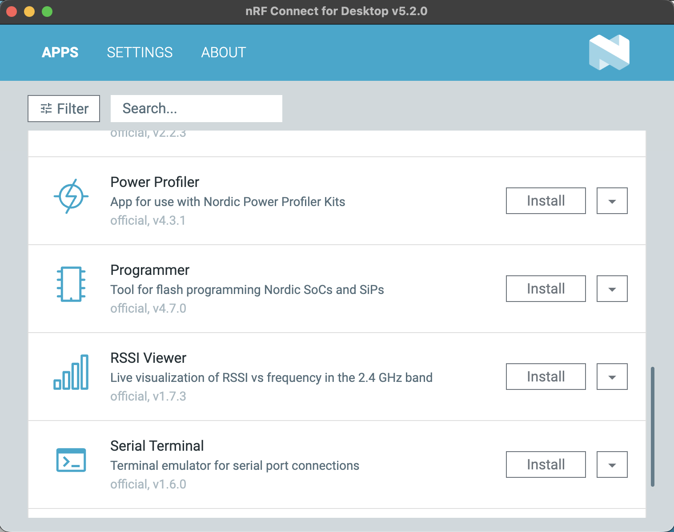
Task: Click the 'official, v1.7.3' version label
Action: coord(148,396)
